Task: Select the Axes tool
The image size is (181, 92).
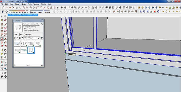Action: pyautogui.click(x=2, y=57)
